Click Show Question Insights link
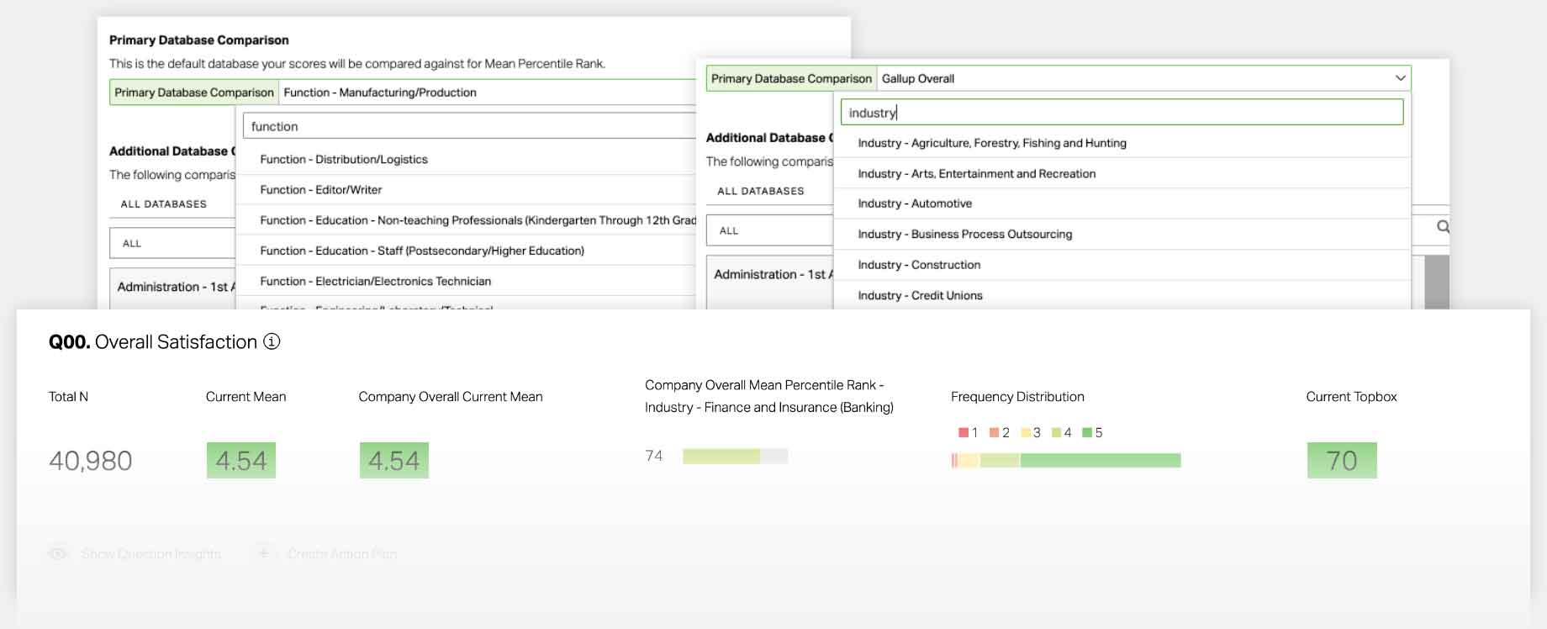This screenshot has height=629, width=1547. point(151,554)
